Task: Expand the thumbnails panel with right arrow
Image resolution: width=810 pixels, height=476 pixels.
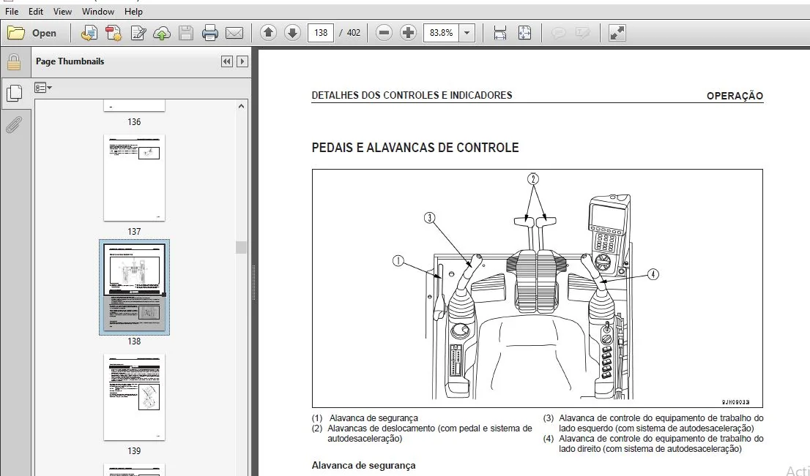Action: point(242,61)
